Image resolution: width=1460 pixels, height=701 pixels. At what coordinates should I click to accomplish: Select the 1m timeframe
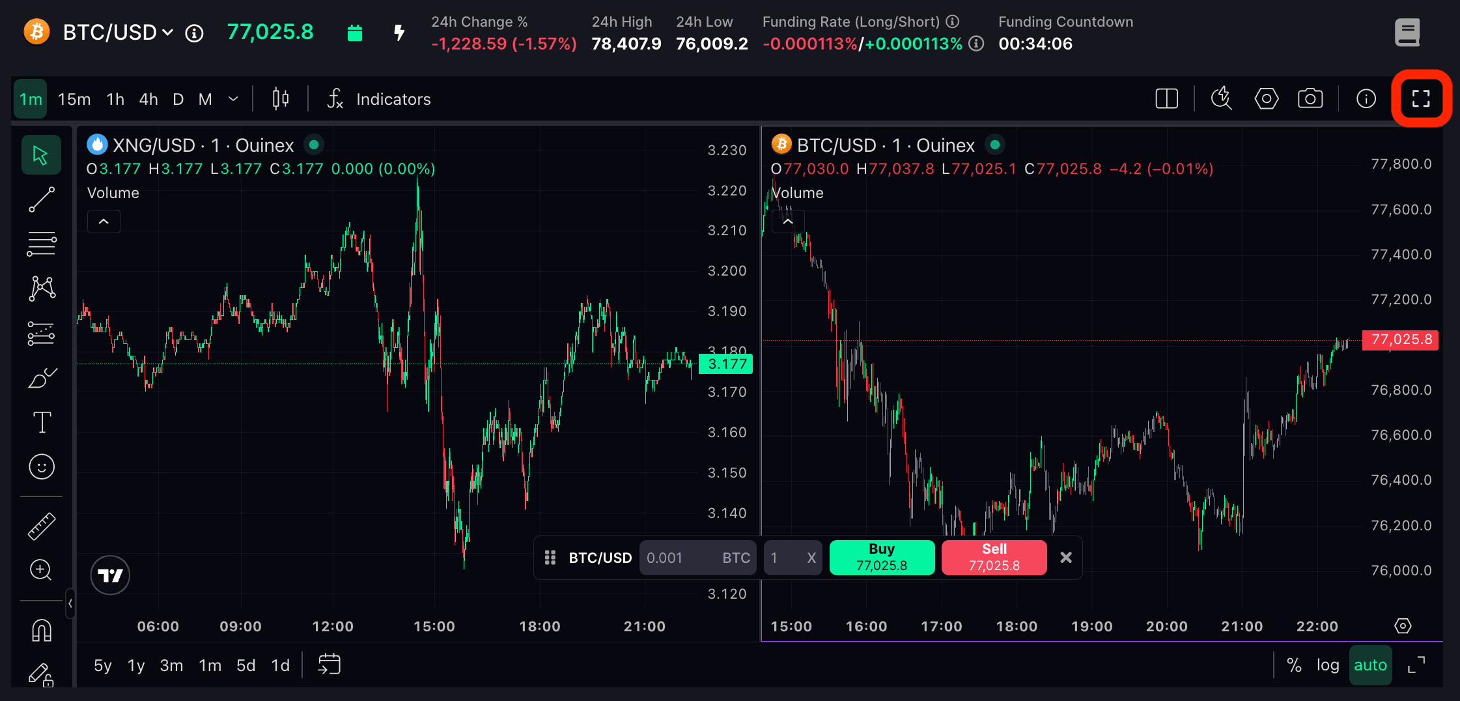tap(31, 99)
